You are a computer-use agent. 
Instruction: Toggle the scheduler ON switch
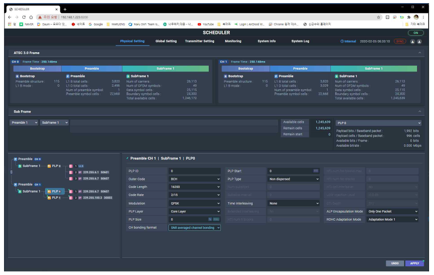point(416,33)
